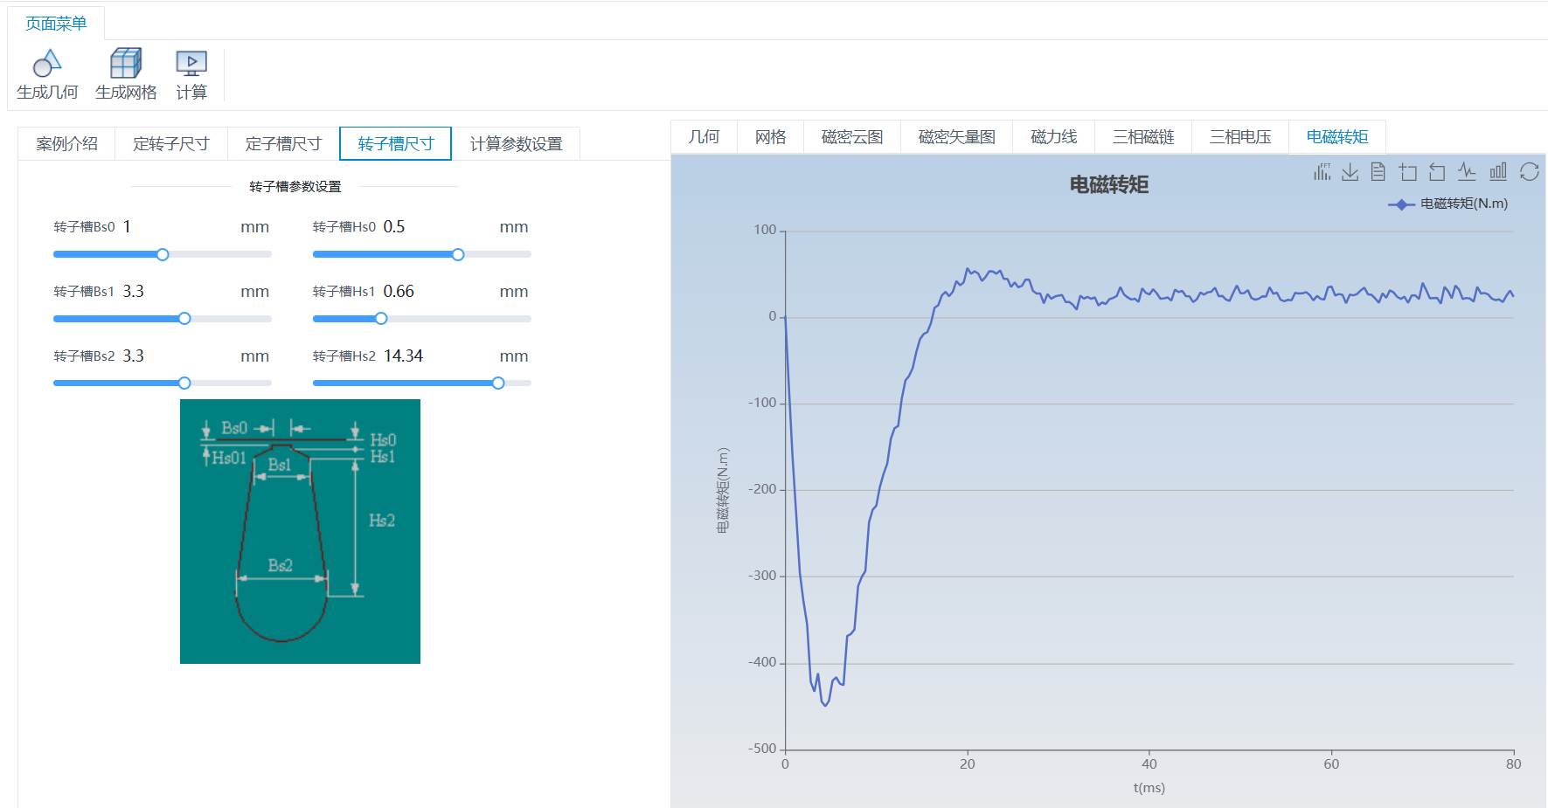Download the chart as an image
The height and width of the screenshot is (808, 1548).
coord(1350,172)
